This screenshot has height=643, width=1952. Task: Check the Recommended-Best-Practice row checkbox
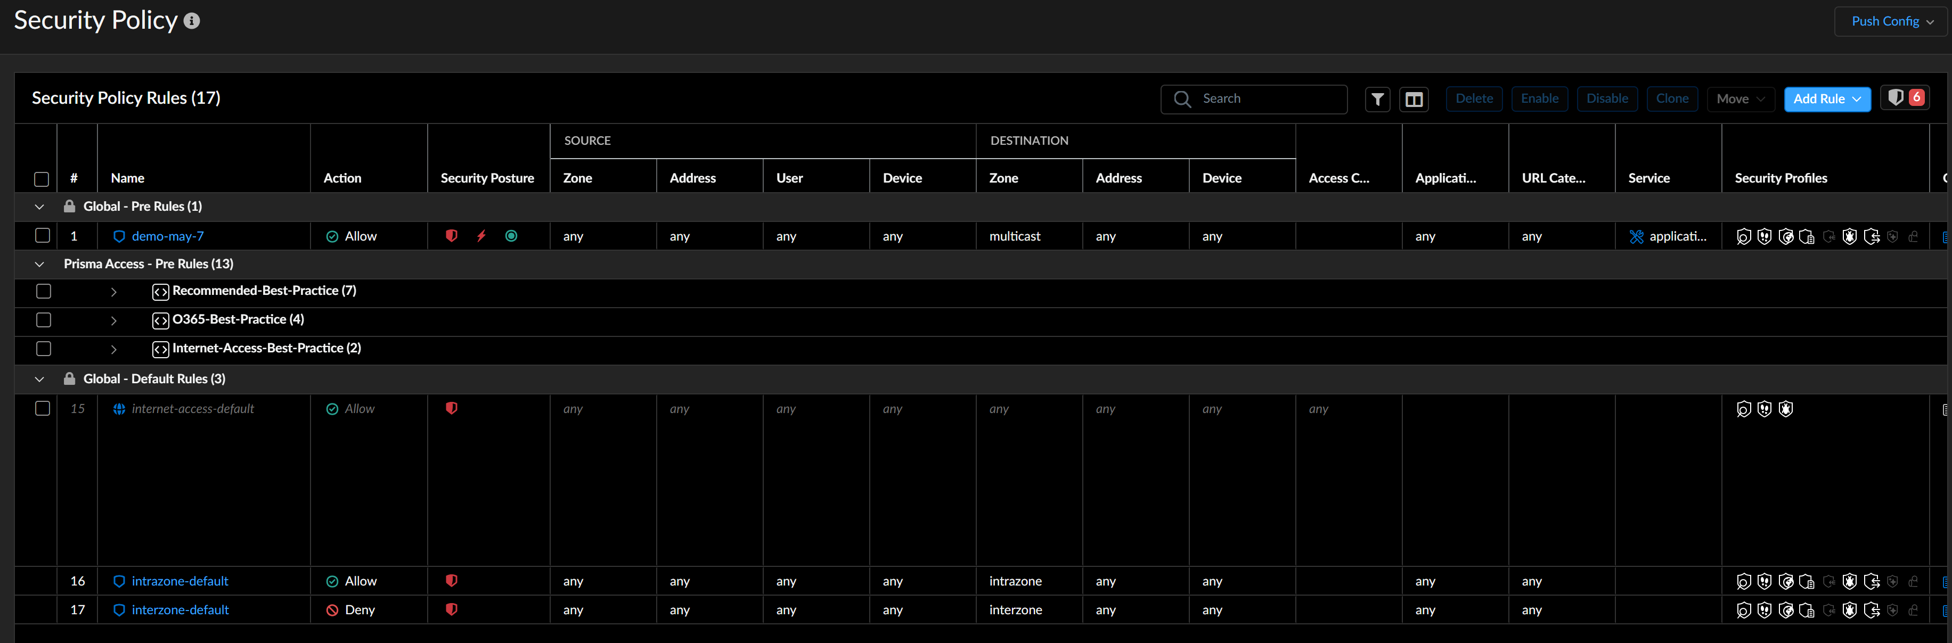43,291
